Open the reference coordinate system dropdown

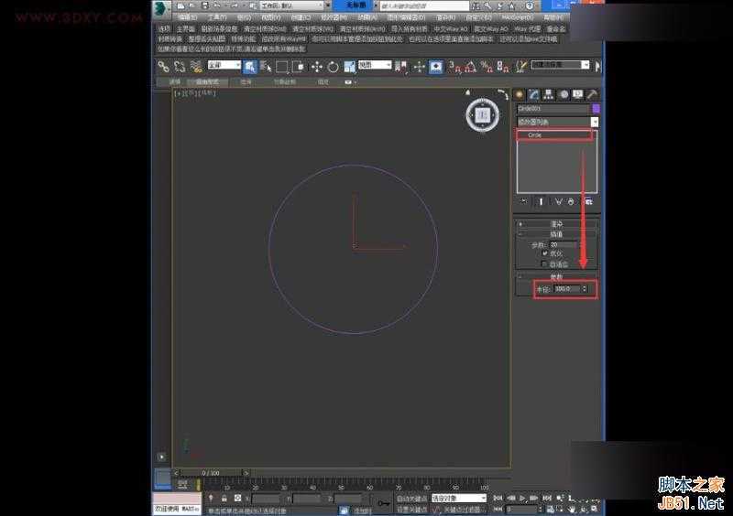click(375, 65)
